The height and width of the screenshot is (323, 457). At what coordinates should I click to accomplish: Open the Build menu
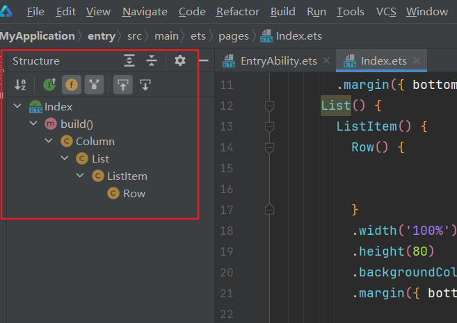(282, 12)
